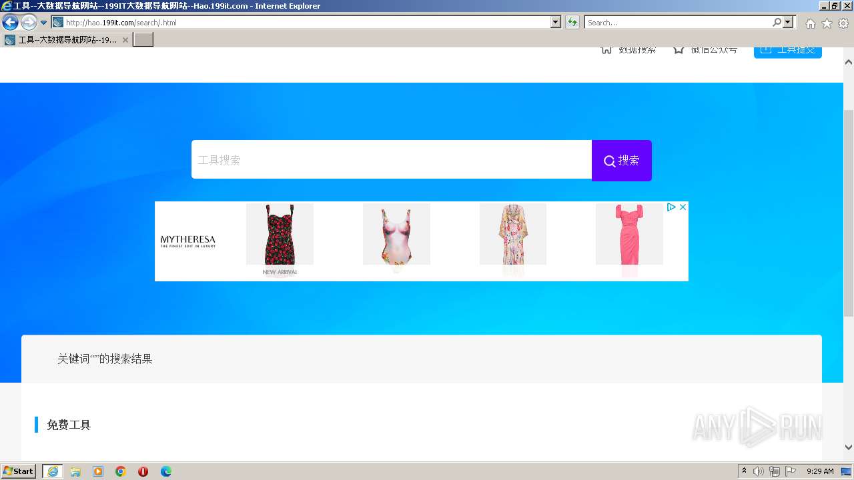
Task: Show hidden system tray icons arrow
Action: click(x=745, y=471)
